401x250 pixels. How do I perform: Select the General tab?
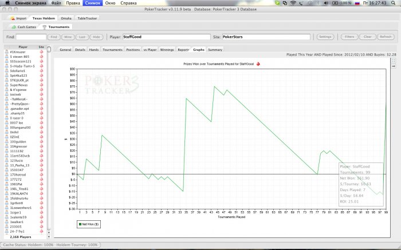click(x=65, y=50)
